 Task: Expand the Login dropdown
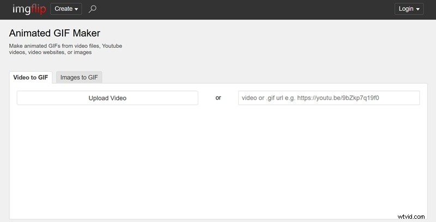tap(409, 9)
